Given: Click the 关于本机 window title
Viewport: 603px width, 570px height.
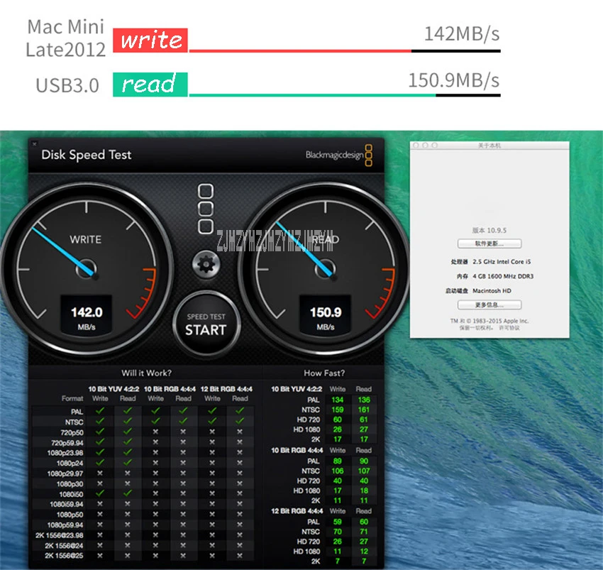Looking at the screenshot, I should click(x=489, y=146).
